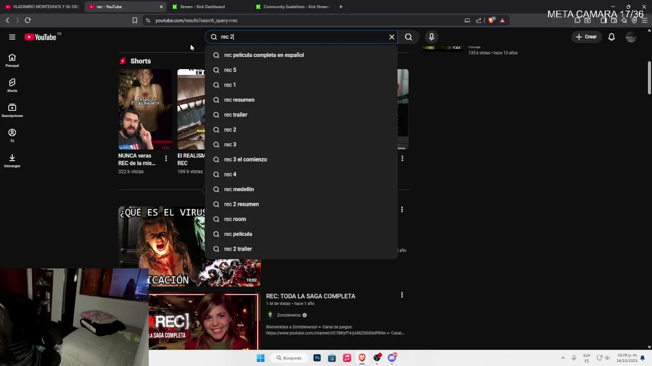
Task: Click the address bar URL
Action: [196, 20]
